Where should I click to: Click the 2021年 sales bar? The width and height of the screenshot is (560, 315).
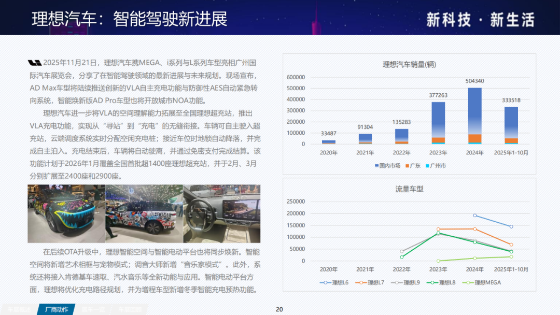(365, 139)
